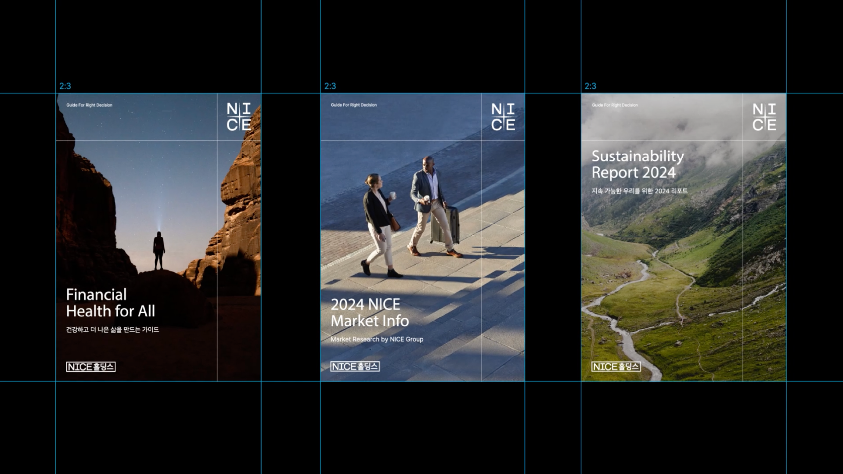This screenshot has height=474, width=843.
Task: Click the 'Sustainability Report 2024' title text
Action: coord(638,164)
